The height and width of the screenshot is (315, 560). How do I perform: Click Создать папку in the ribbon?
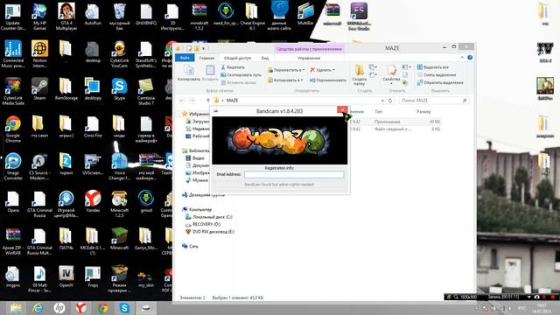click(x=360, y=75)
